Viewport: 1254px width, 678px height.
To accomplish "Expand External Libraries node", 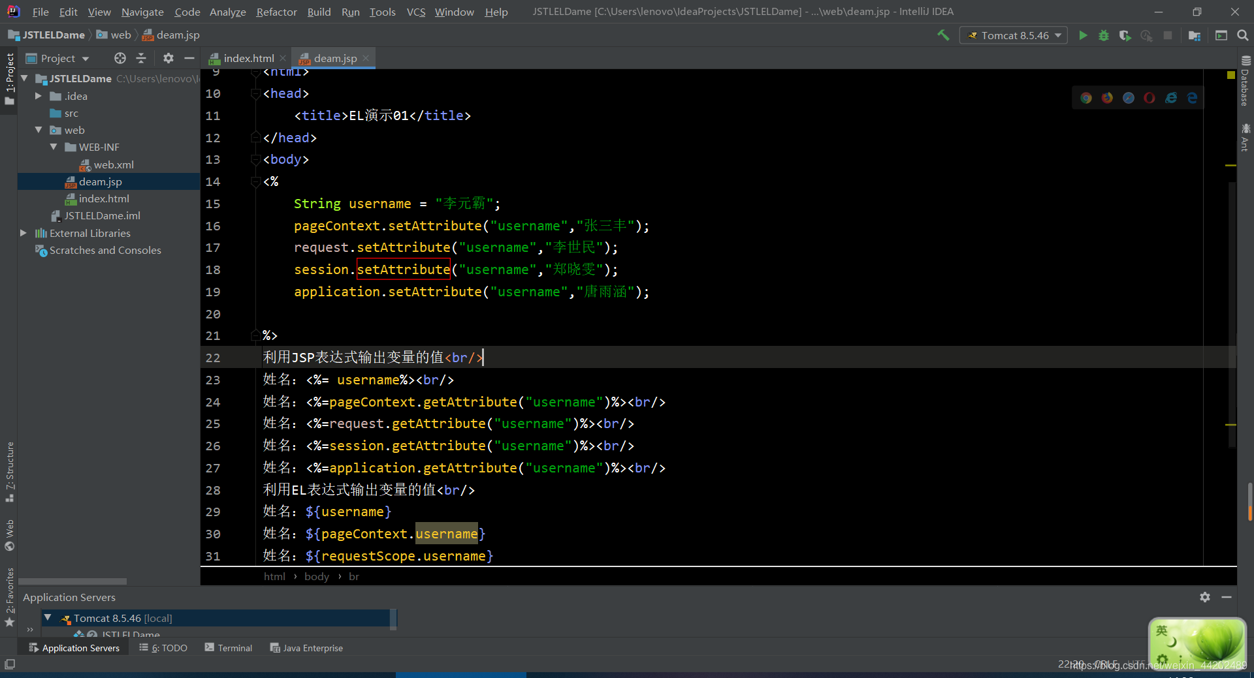I will (x=24, y=233).
